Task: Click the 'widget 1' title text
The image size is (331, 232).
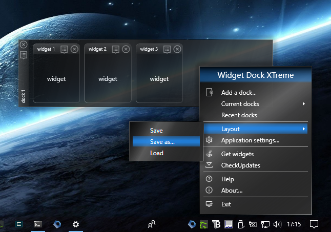Action: pos(46,49)
